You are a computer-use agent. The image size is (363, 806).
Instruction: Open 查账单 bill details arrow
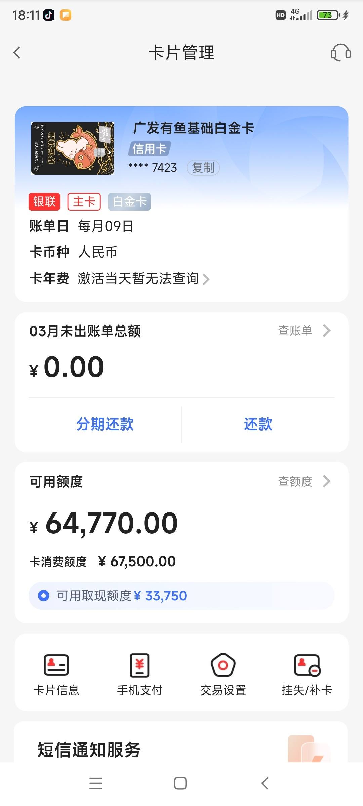[x=327, y=331]
